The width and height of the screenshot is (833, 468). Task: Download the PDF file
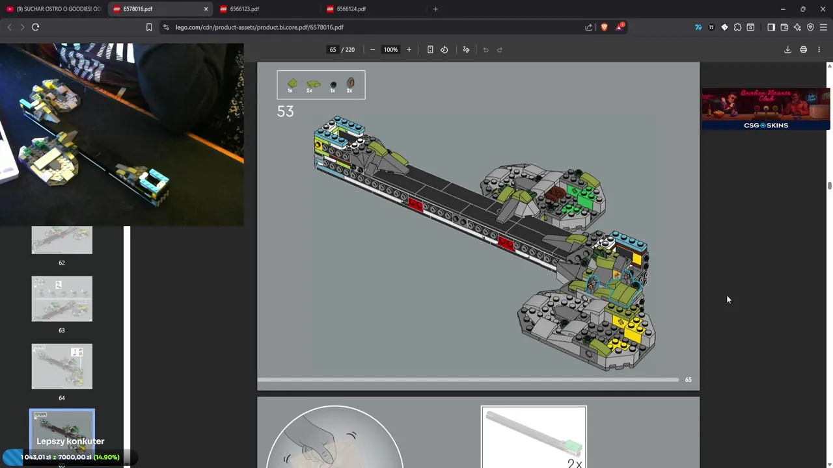(x=787, y=49)
